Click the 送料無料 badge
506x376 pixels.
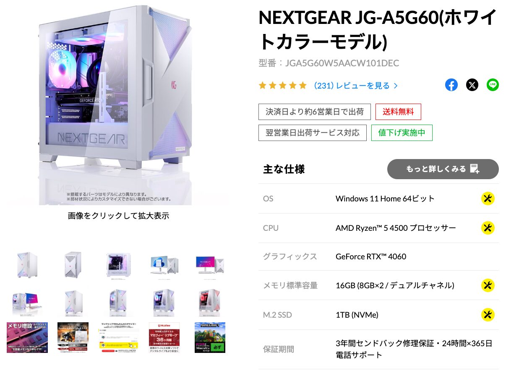[398, 112]
